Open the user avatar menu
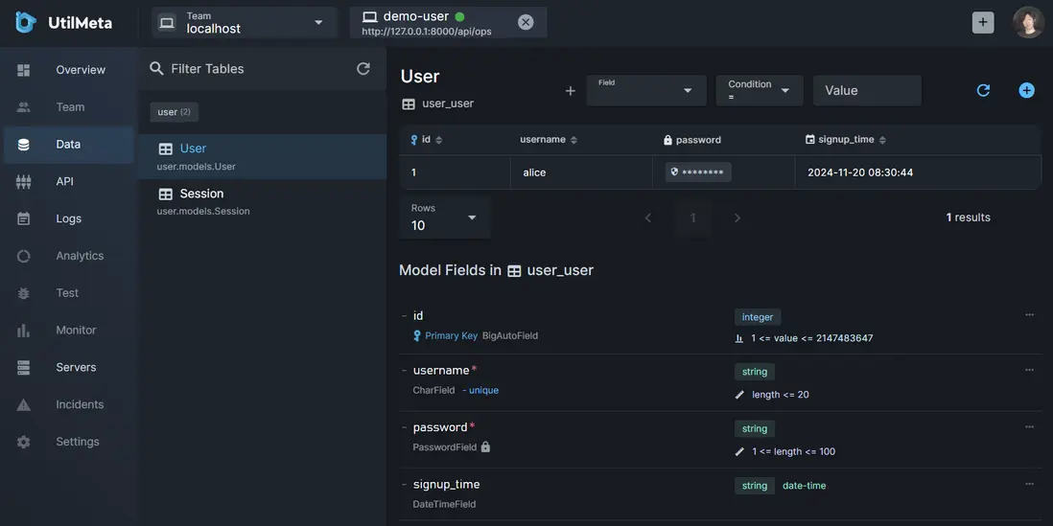Screen dimensions: 1053x526 [1028, 22]
